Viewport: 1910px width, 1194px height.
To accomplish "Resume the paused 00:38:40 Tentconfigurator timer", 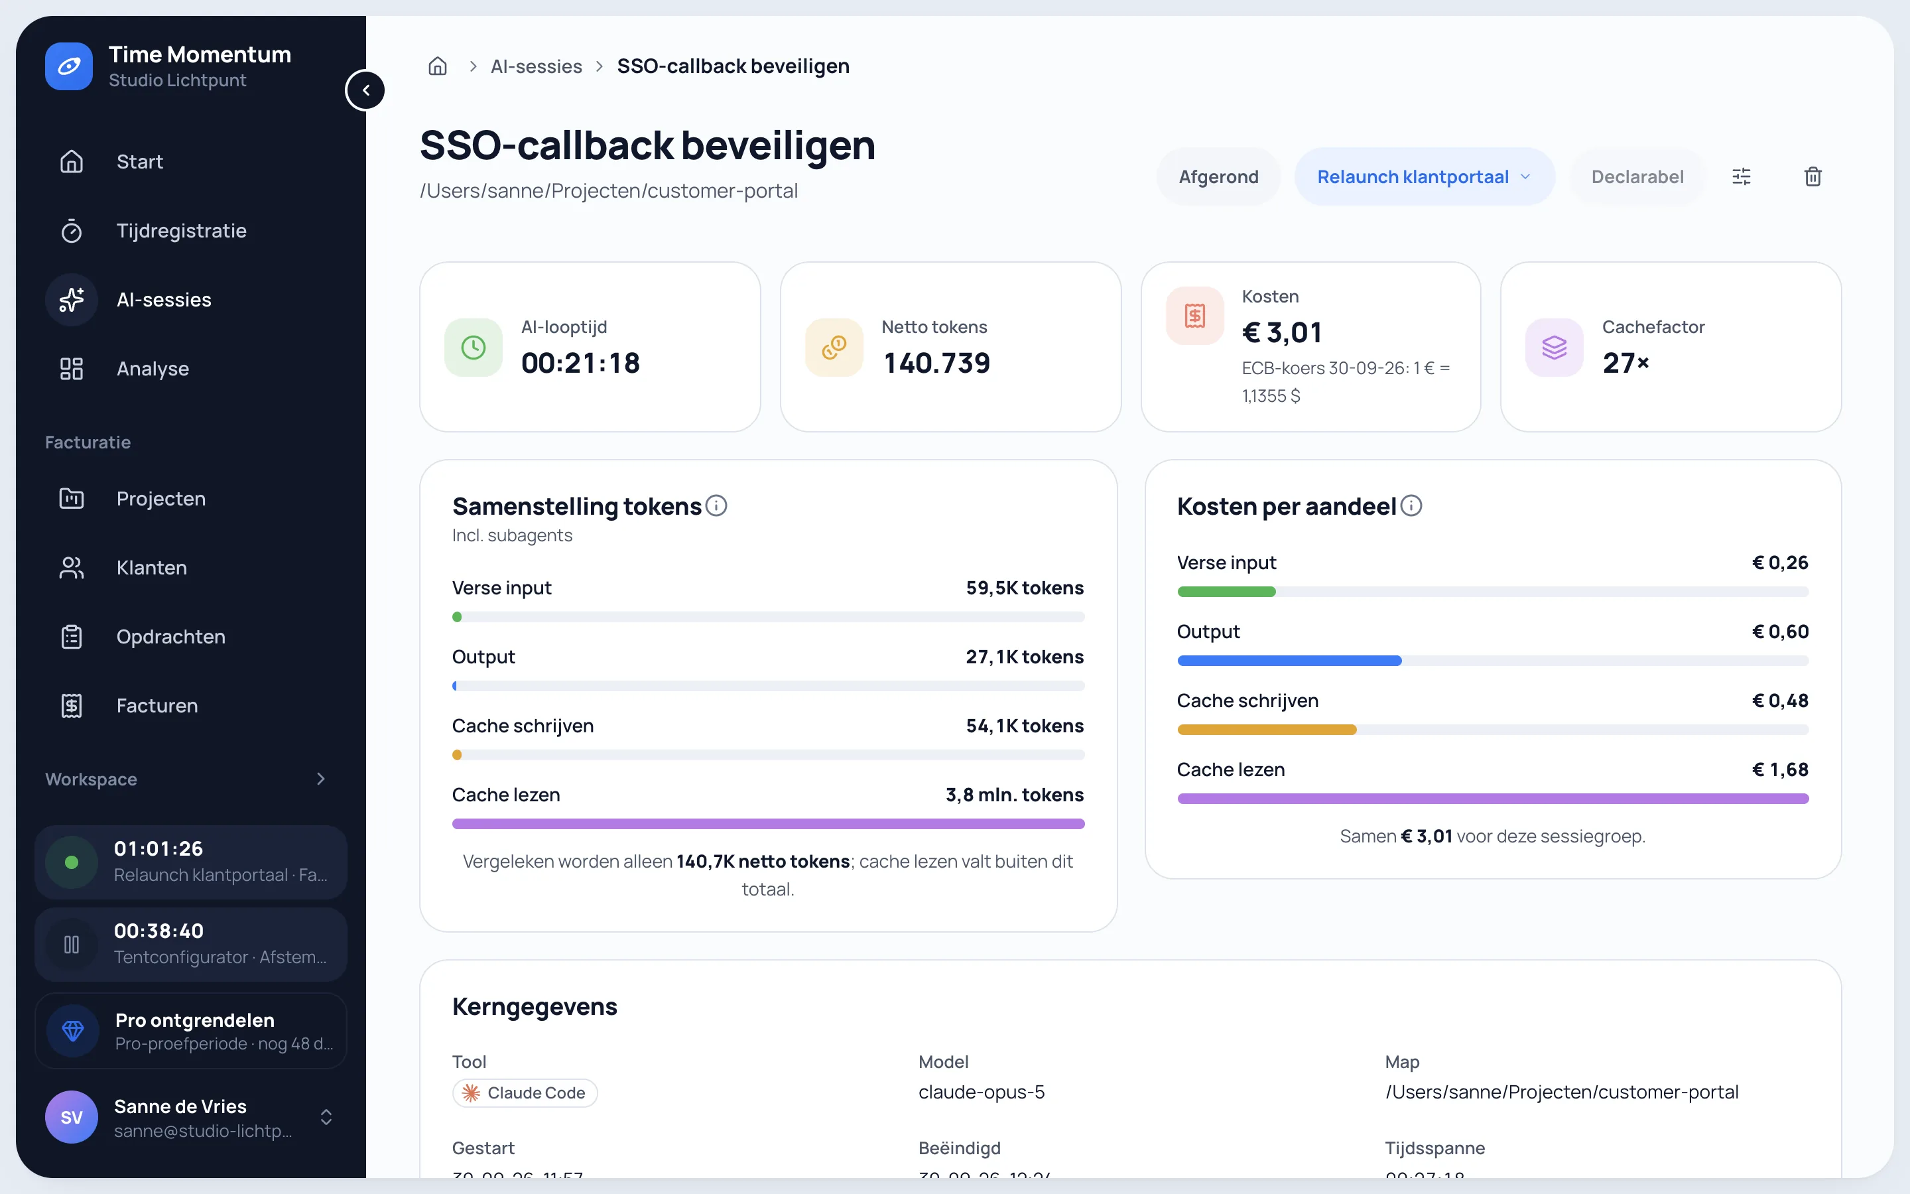I will click(x=71, y=945).
